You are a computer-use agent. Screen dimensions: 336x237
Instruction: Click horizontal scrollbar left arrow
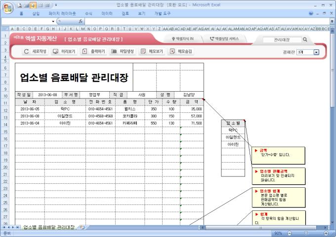click(202, 228)
